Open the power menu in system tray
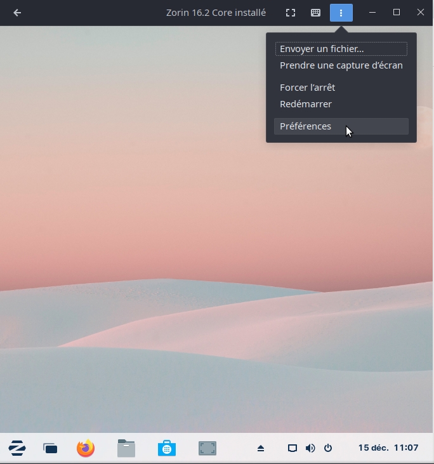This screenshot has width=434, height=464. coord(328,448)
